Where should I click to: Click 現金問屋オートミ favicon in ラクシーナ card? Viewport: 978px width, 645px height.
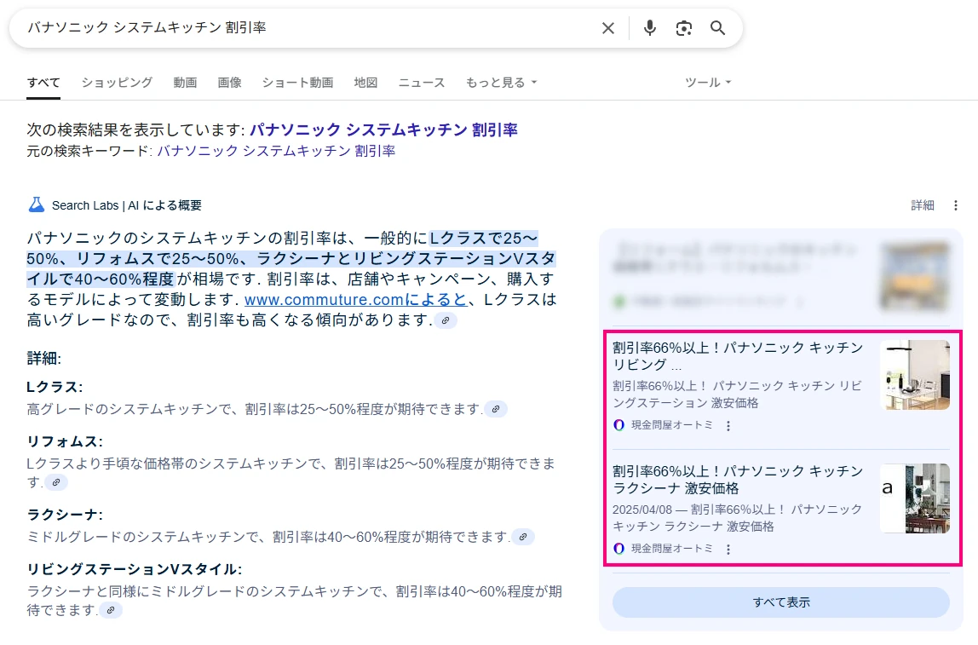click(x=618, y=549)
